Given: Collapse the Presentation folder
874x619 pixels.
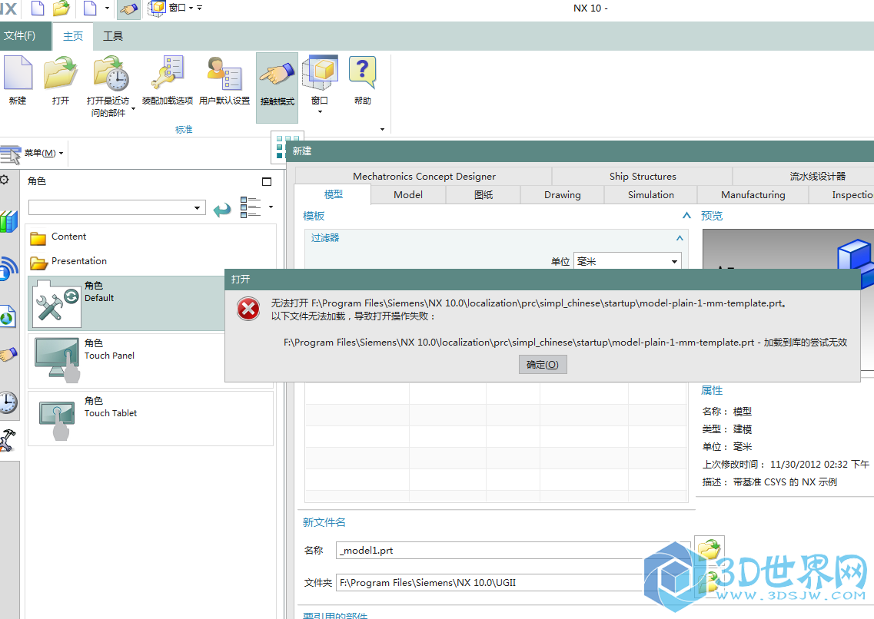Looking at the screenshot, I should click(68, 262).
